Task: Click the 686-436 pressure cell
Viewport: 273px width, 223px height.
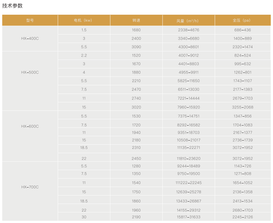Action: [242, 30]
